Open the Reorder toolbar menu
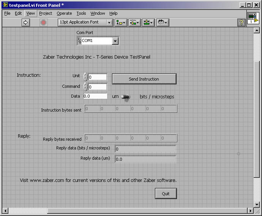The width and height of the screenshot is (262, 216). (163, 22)
